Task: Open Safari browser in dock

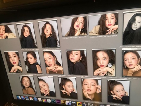Action: (35, 99)
